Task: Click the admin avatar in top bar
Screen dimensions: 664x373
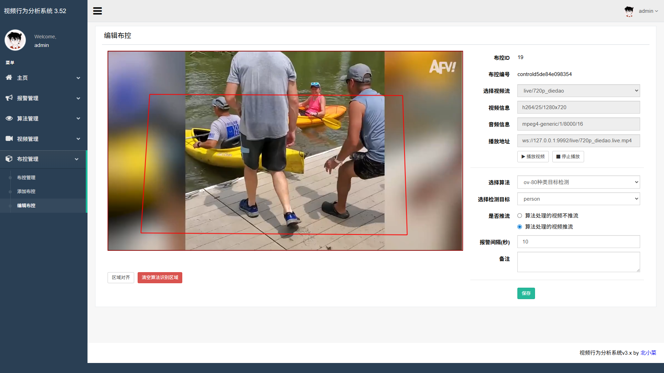Action: coord(629,11)
